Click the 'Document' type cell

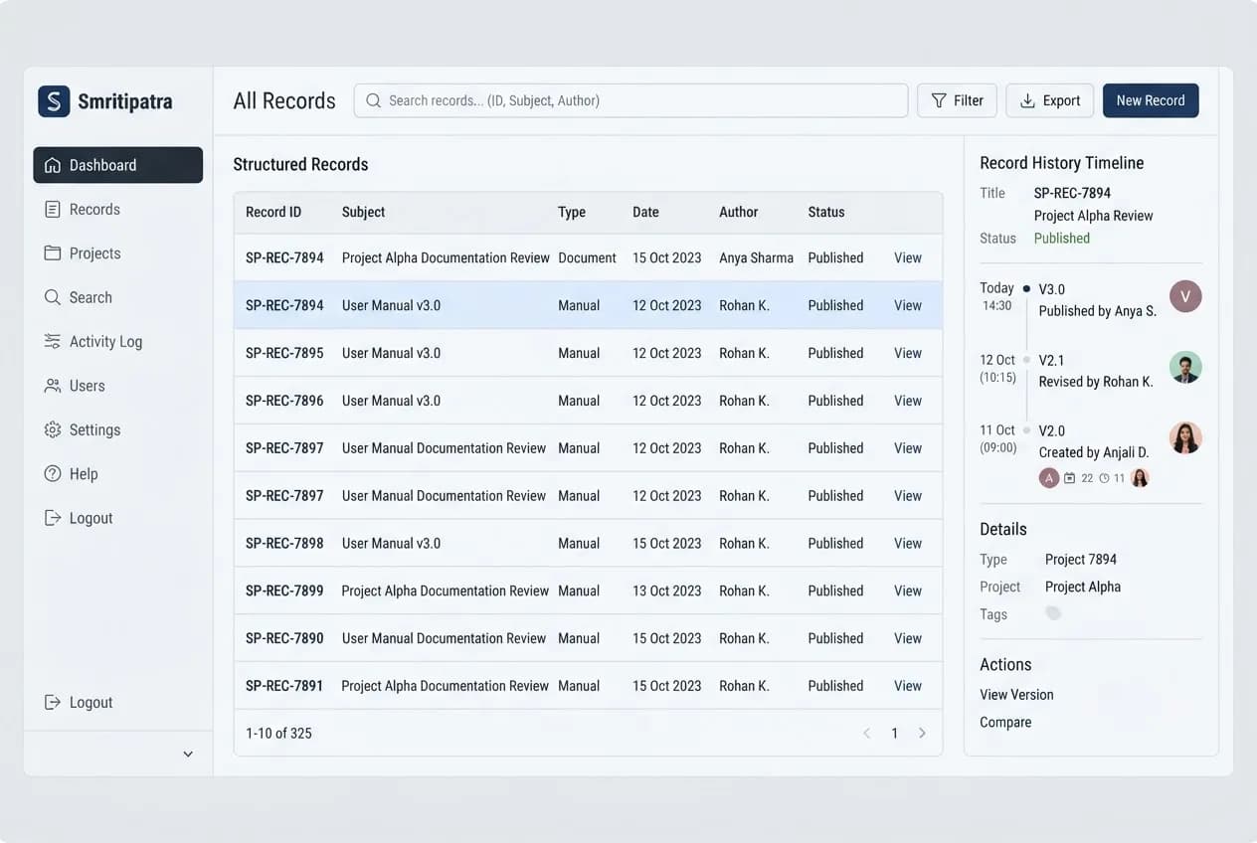click(587, 257)
